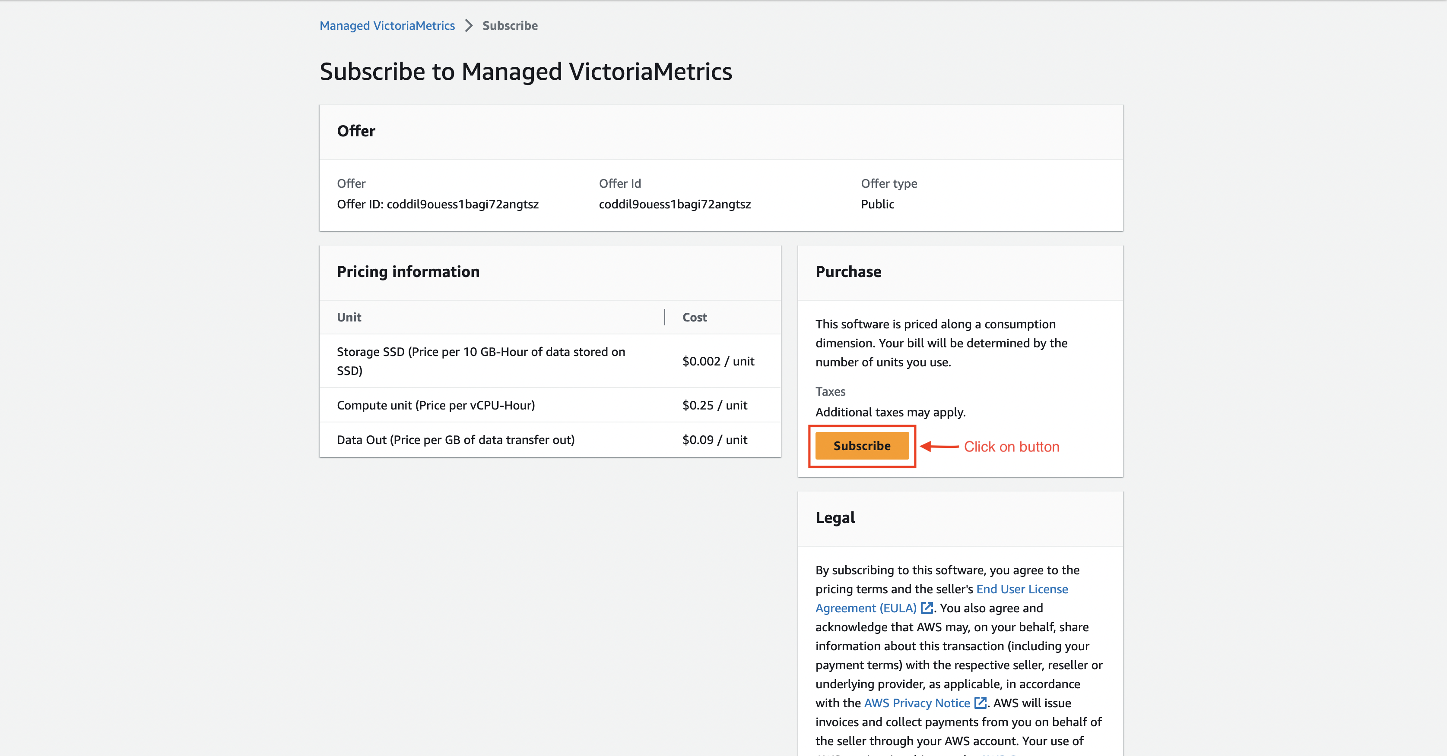1447x756 pixels.
Task: Click external-link icon beside EULA
Action: pyautogui.click(x=927, y=608)
